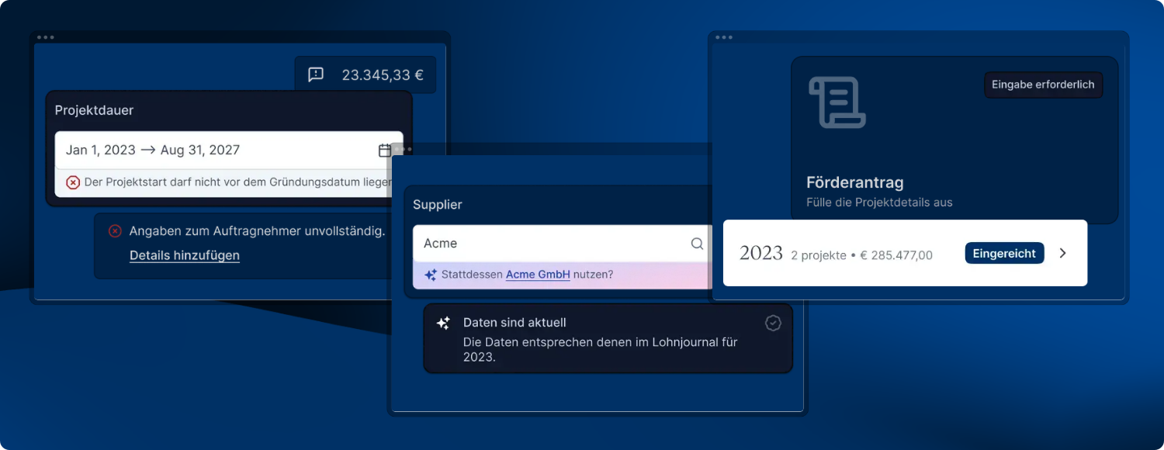
Task: Open three-dot menu of the Supplier window
Action: [403, 149]
